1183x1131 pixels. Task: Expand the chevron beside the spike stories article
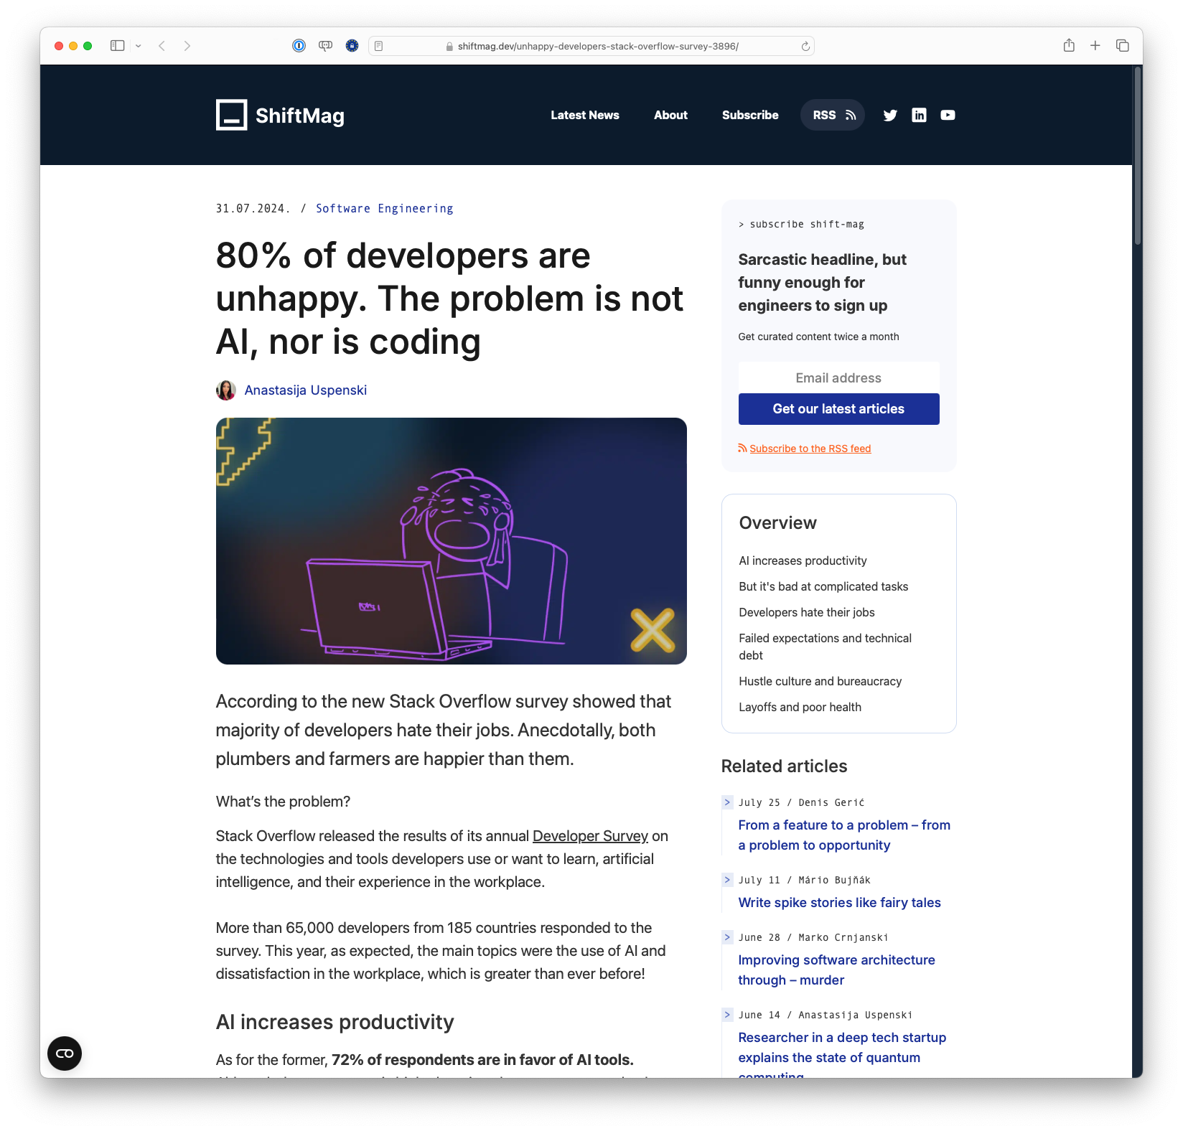(x=726, y=880)
